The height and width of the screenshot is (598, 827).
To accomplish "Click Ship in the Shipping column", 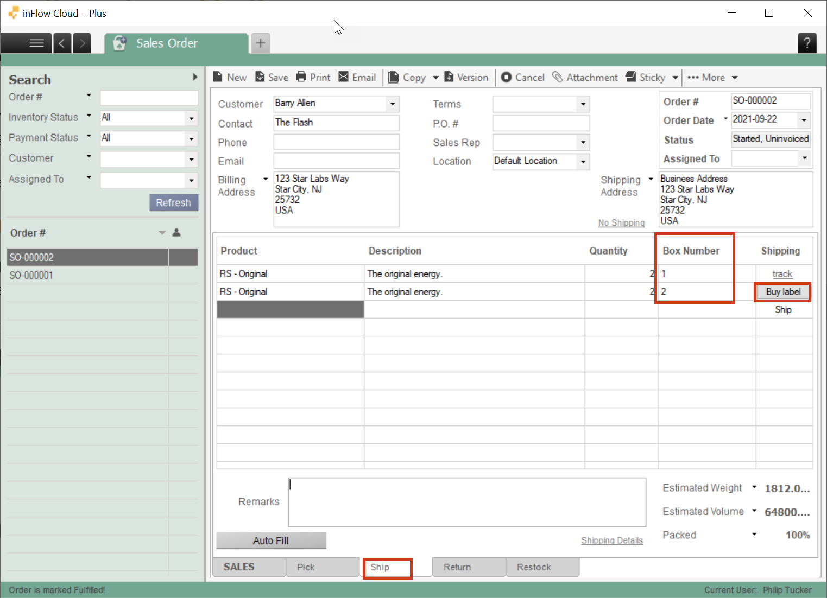I will click(783, 309).
